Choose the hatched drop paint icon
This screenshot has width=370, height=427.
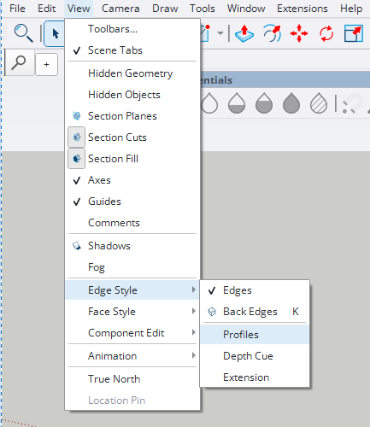319,103
